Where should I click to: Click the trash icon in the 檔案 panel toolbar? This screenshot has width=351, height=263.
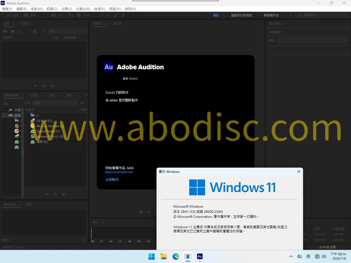point(43,31)
